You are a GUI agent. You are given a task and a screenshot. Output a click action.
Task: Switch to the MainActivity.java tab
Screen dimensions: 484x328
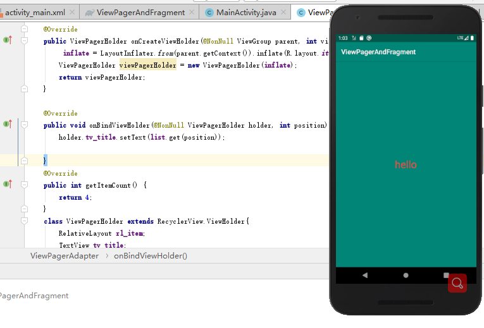point(246,13)
